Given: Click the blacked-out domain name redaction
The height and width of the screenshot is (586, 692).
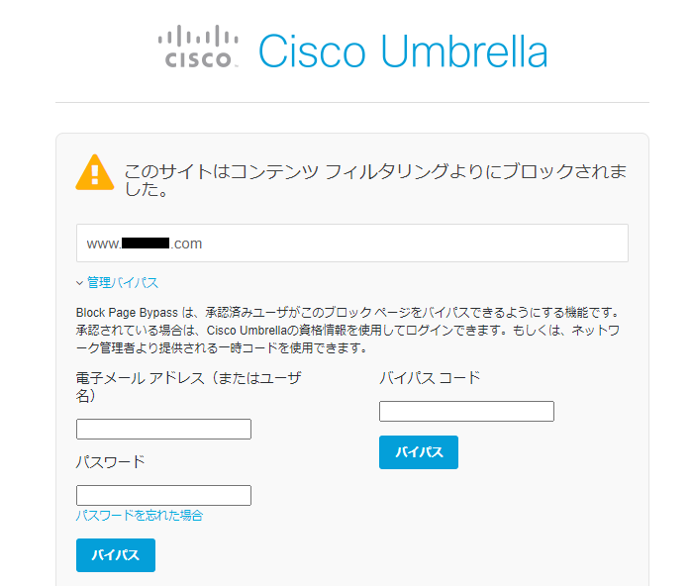Looking at the screenshot, I should [x=146, y=244].
